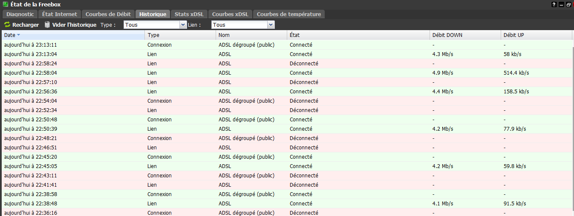574x216 pixels.
Task: Open the État Internet tab
Action: point(60,14)
